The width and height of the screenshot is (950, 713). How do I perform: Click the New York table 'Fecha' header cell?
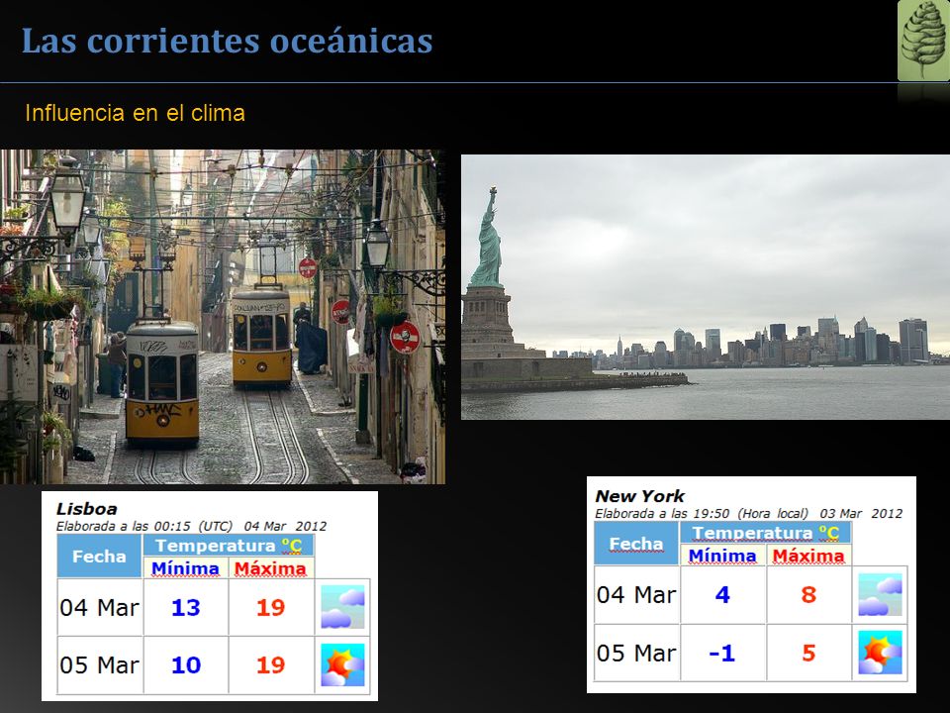coord(636,544)
